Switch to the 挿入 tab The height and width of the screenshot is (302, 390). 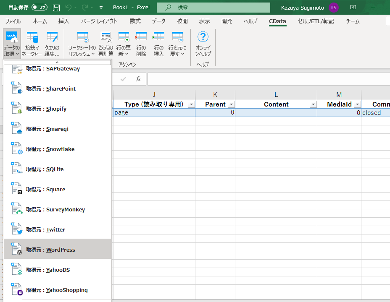click(64, 21)
